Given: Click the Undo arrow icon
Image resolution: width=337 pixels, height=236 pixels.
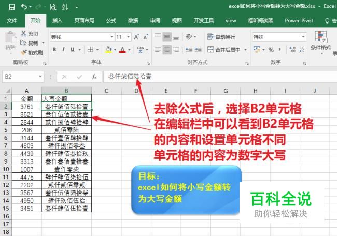Looking at the screenshot, I should tap(24, 7).
